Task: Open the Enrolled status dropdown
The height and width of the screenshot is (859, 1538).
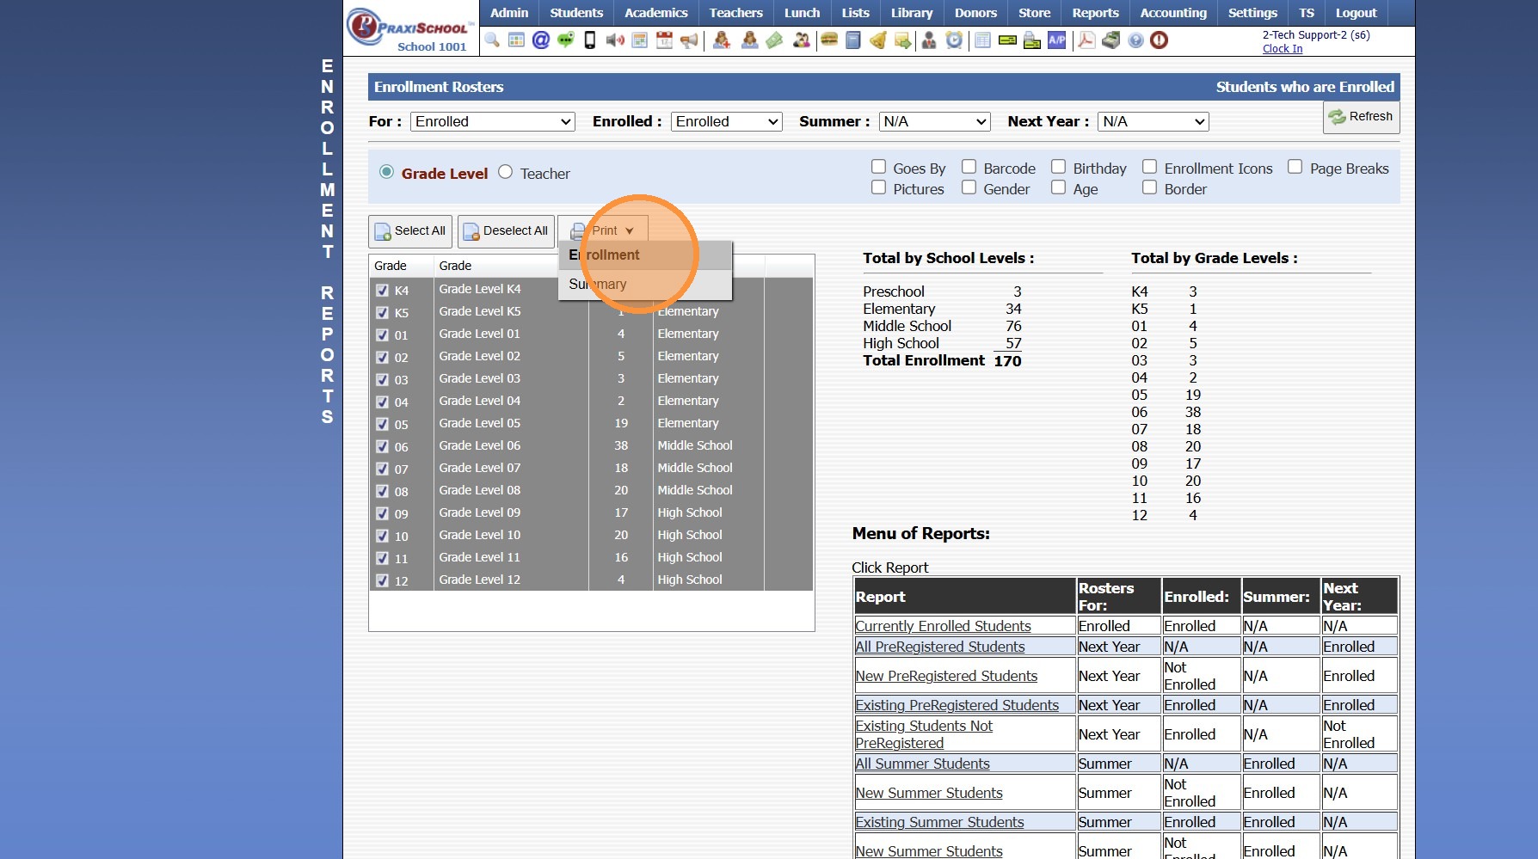Action: coord(727,122)
